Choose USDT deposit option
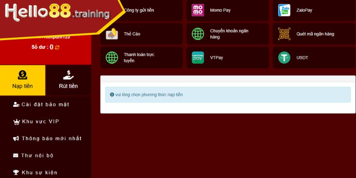 (314, 57)
